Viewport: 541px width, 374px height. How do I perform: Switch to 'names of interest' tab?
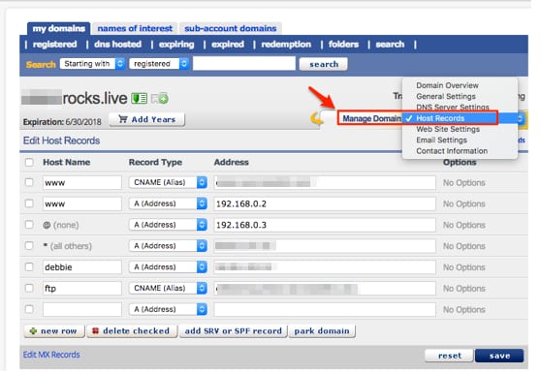click(x=135, y=29)
